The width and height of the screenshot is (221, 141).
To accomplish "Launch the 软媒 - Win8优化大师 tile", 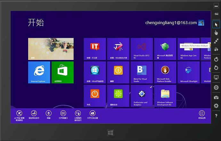I will (118, 49).
